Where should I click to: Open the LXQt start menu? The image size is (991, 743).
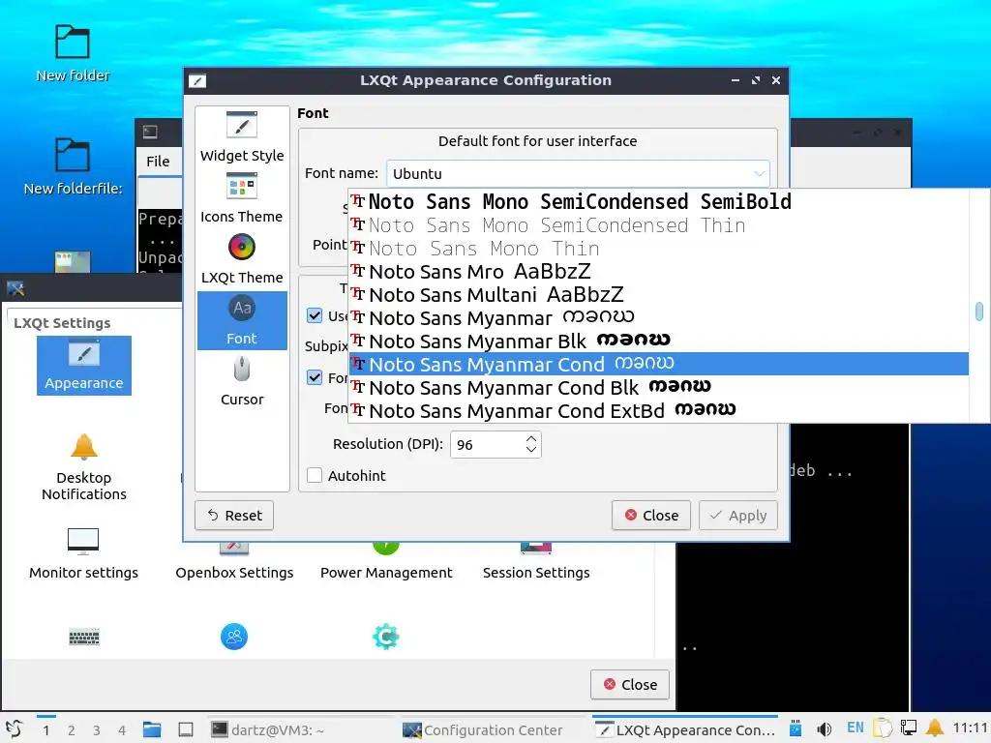coord(15,729)
